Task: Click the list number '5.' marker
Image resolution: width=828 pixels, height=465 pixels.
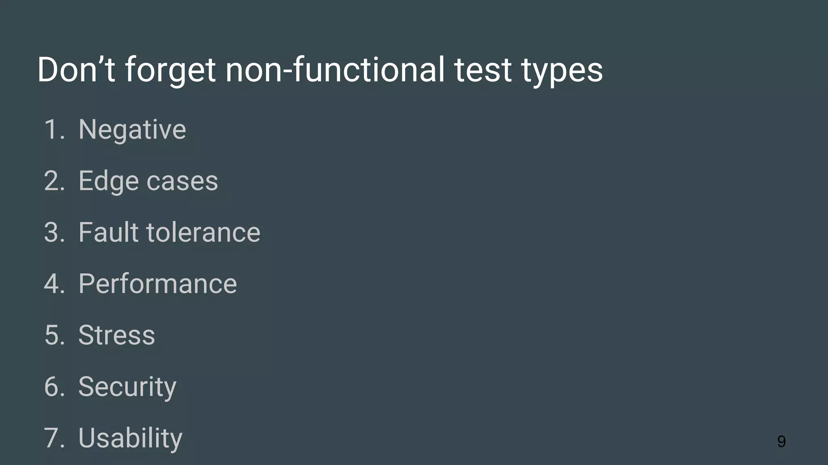Action: click(x=55, y=335)
